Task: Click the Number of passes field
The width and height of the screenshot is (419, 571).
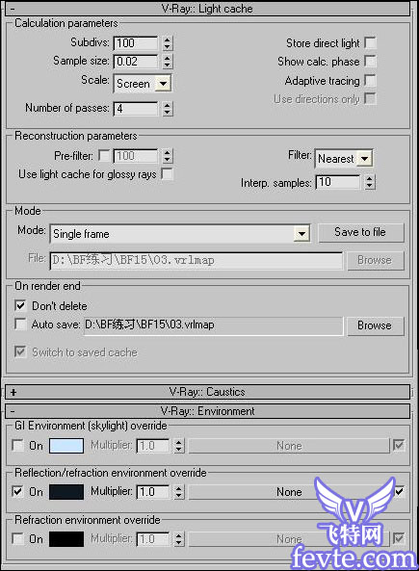Action: coord(136,108)
